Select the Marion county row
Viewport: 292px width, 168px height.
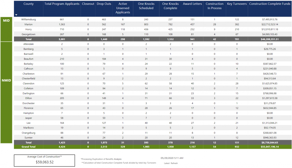(x=153, y=25)
